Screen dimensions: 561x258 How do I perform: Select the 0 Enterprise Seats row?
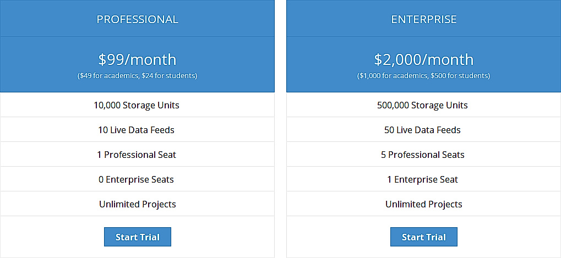(137, 179)
